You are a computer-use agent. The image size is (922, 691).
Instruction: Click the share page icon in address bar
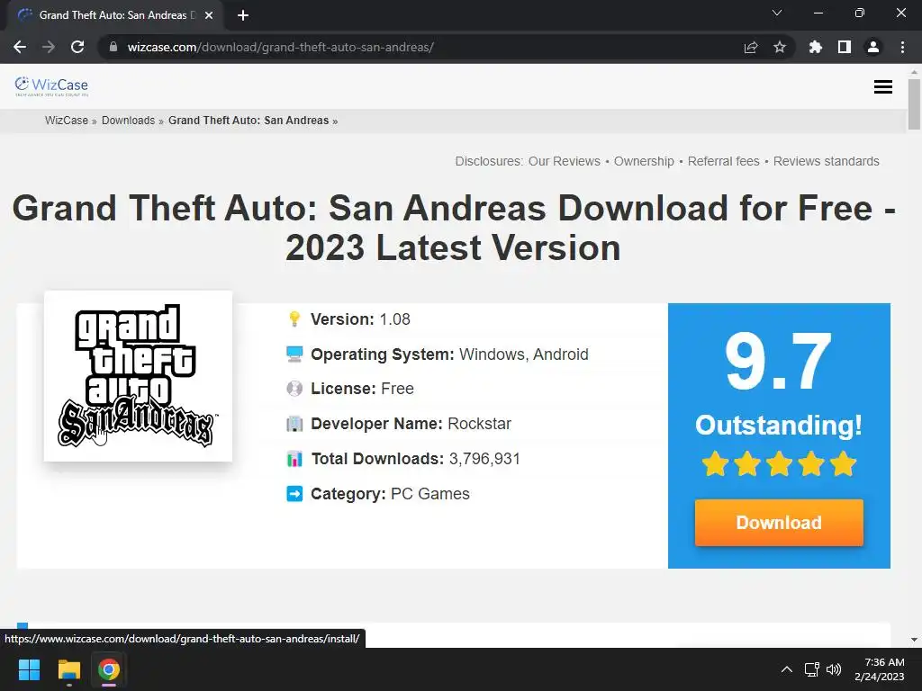(x=751, y=47)
